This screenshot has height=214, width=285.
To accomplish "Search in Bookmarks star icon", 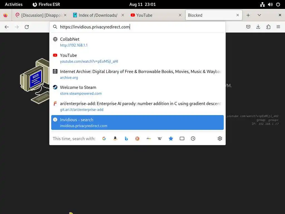I will tap(171, 139).
